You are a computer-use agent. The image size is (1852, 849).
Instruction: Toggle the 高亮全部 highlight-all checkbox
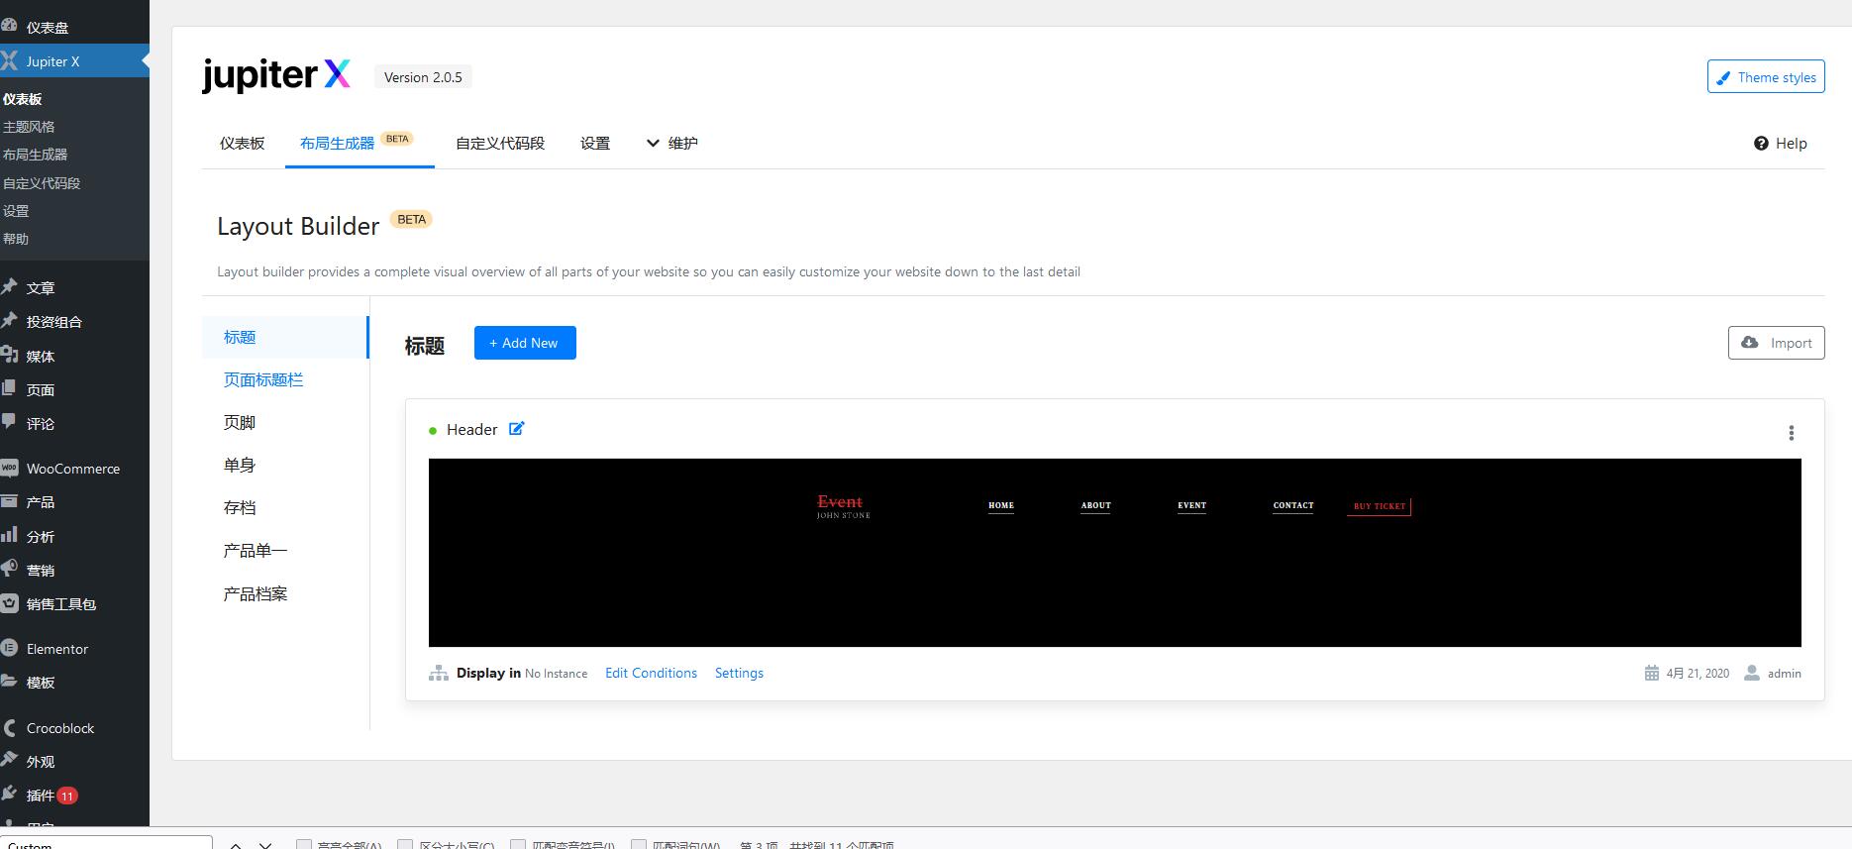point(304,845)
